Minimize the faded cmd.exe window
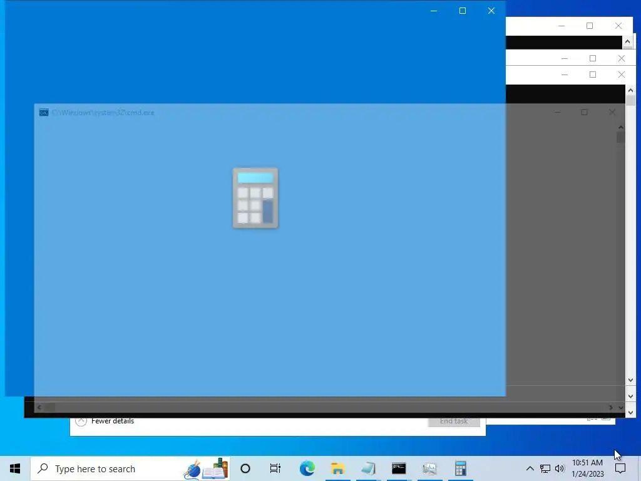This screenshot has width=641, height=481. click(557, 112)
